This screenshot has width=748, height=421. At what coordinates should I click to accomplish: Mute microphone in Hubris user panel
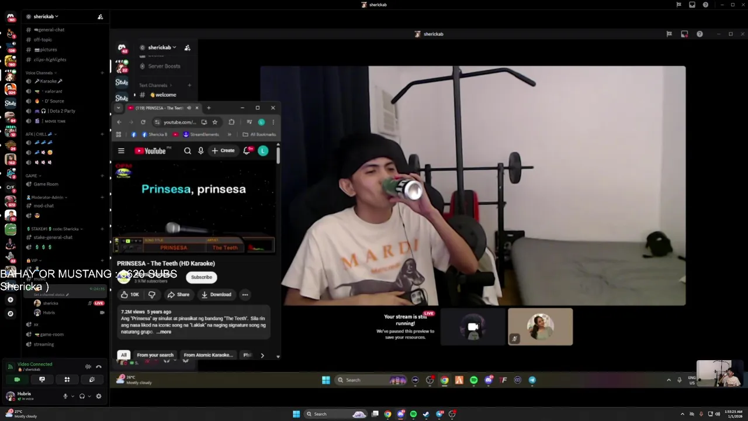[x=65, y=396]
